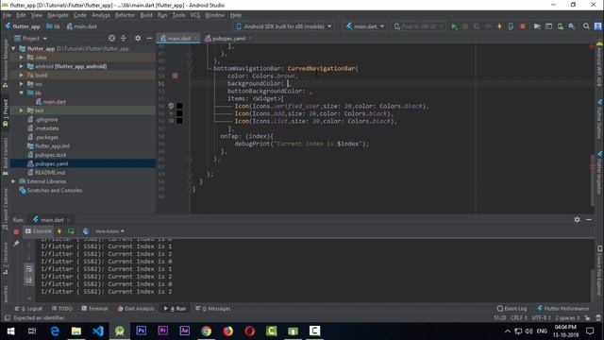Image resolution: width=604 pixels, height=340 pixels.
Task: Open Flutter Performance panel
Action: [563, 309]
